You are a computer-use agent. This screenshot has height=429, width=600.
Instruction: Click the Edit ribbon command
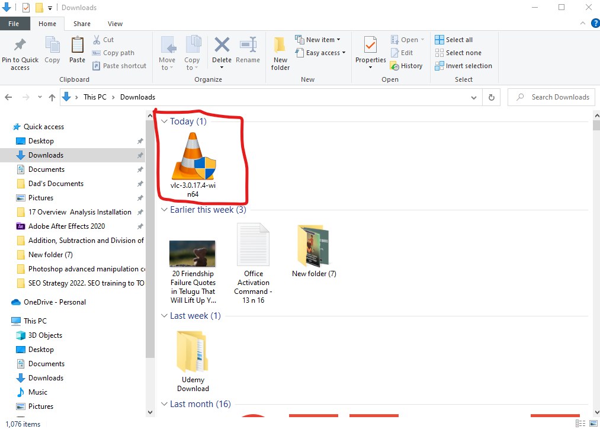[x=402, y=53]
